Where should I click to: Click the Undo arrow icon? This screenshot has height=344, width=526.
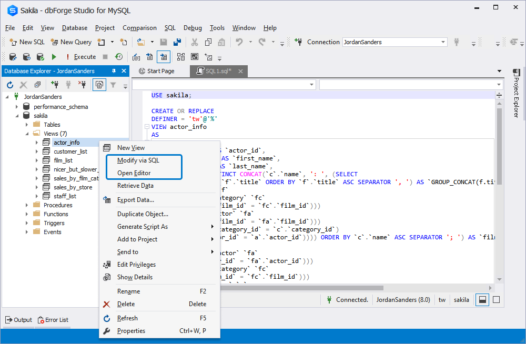[x=239, y=42]
